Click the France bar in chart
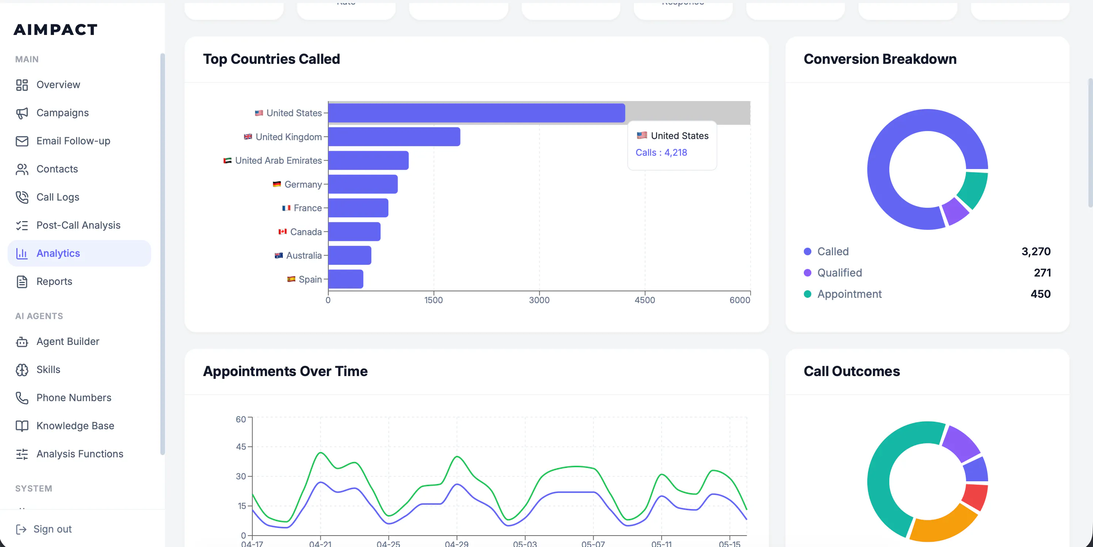This screenshot has height=547, width=1093. tap(358, 208)
